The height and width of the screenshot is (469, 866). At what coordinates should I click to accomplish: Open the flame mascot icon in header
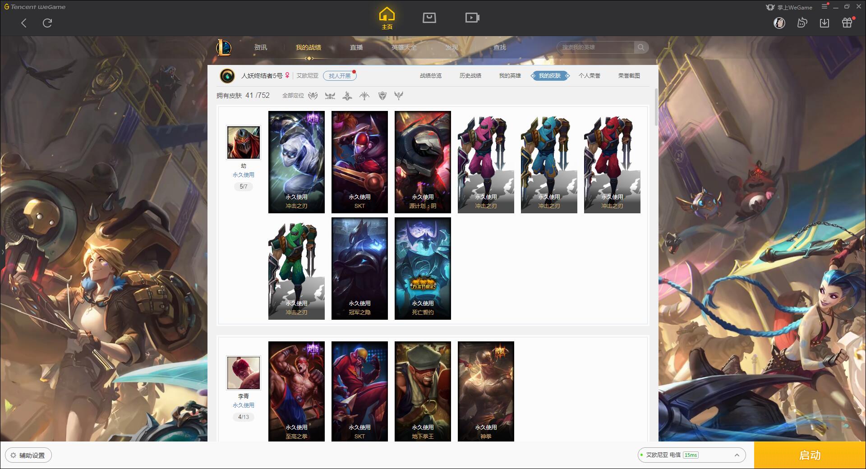[802, 23]
